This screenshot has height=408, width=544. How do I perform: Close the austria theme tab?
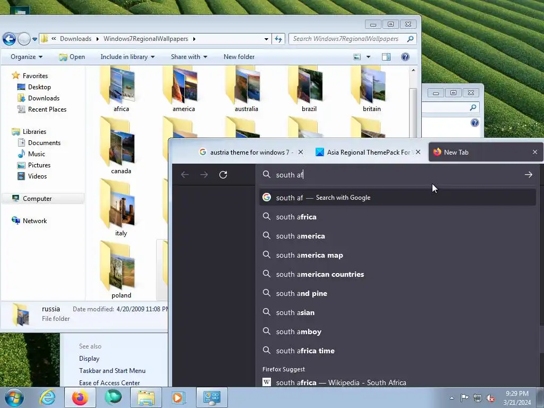[x=301, y=152]
